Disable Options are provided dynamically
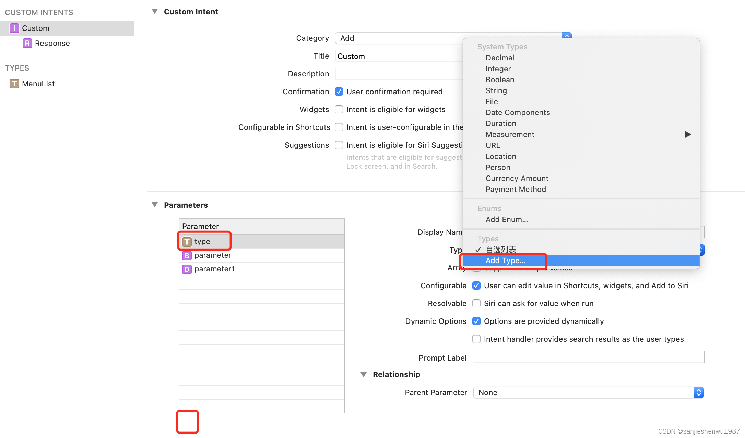The image size is (745, 438). click(x=476, y=321)
